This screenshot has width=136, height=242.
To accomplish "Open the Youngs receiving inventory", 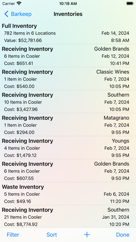I will click(x=68, y=148).
